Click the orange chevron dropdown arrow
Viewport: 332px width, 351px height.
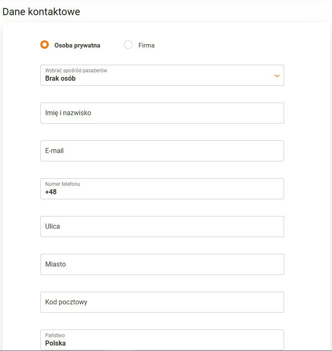tap(277, 76)
